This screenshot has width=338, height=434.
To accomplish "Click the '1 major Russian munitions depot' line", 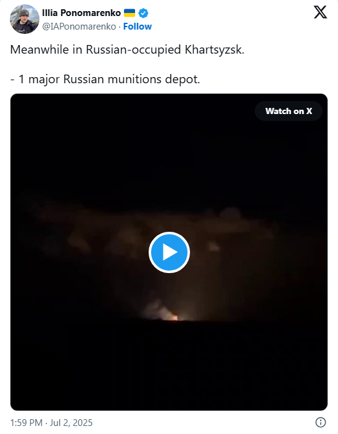I will click(x=105, y=79).
